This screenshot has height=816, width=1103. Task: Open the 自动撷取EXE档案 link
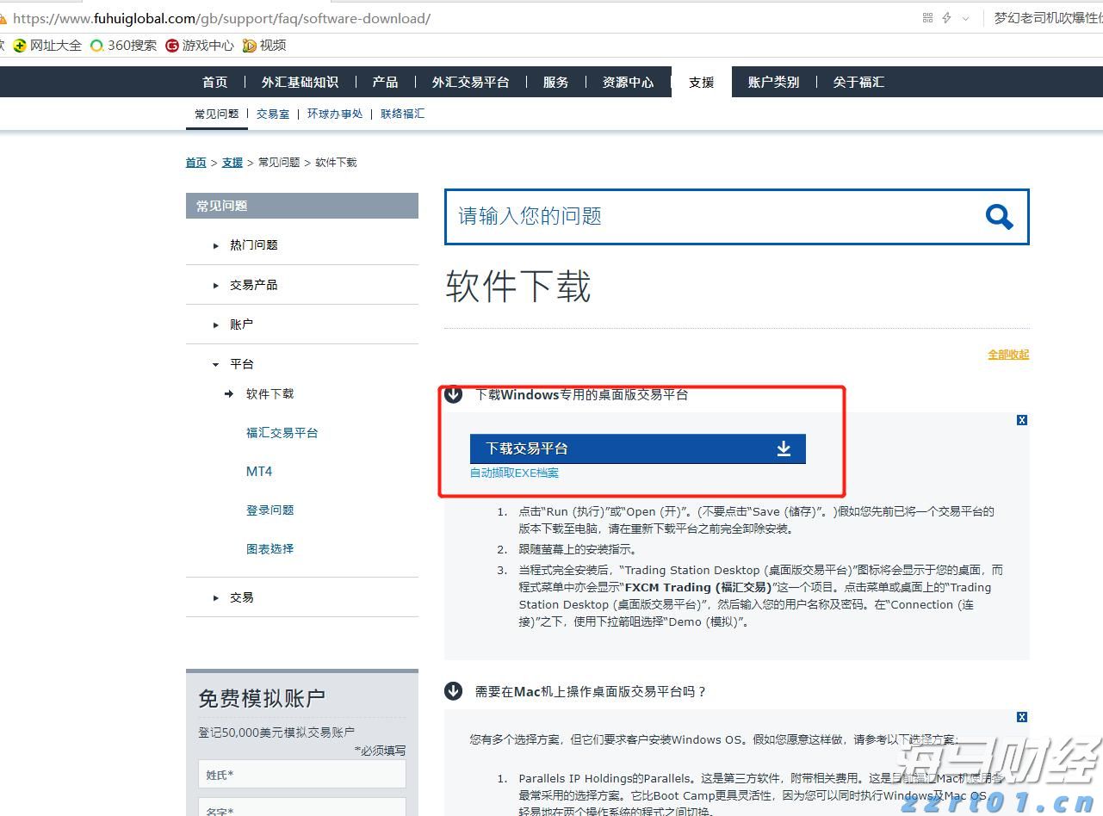click(514, 473)
